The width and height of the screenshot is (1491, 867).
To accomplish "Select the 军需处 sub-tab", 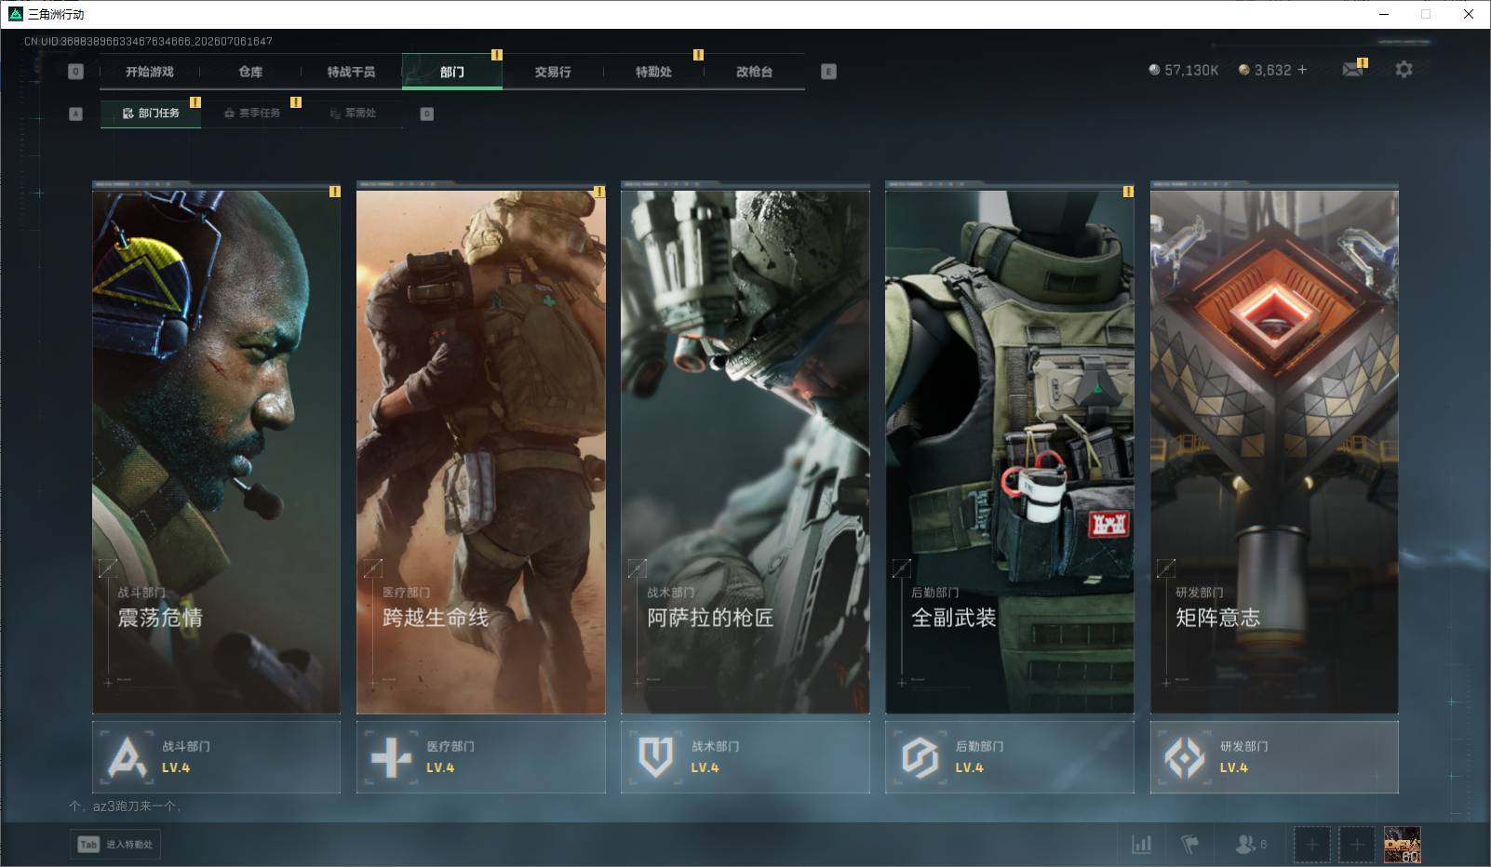I will pyautogui.click(x=352, y=113).
